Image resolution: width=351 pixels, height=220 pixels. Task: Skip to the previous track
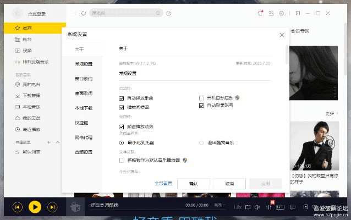tap(18, 207)
